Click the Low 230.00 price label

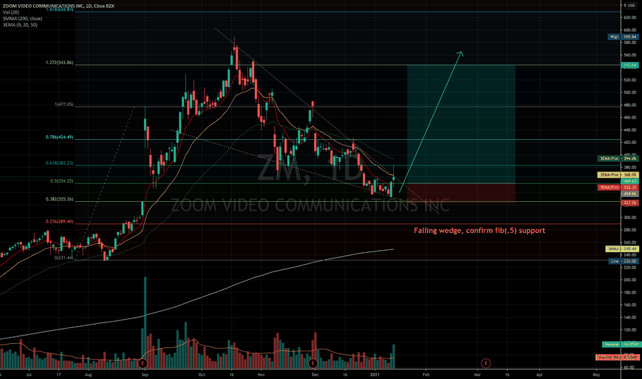[x=623, y=261]
